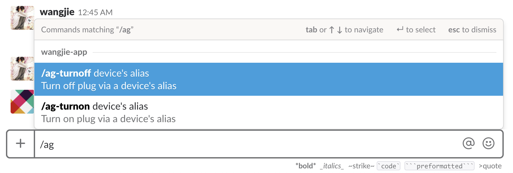Click the wangjie-app section header
Screen dimensions: 513x173
click(x=64, y=52)
